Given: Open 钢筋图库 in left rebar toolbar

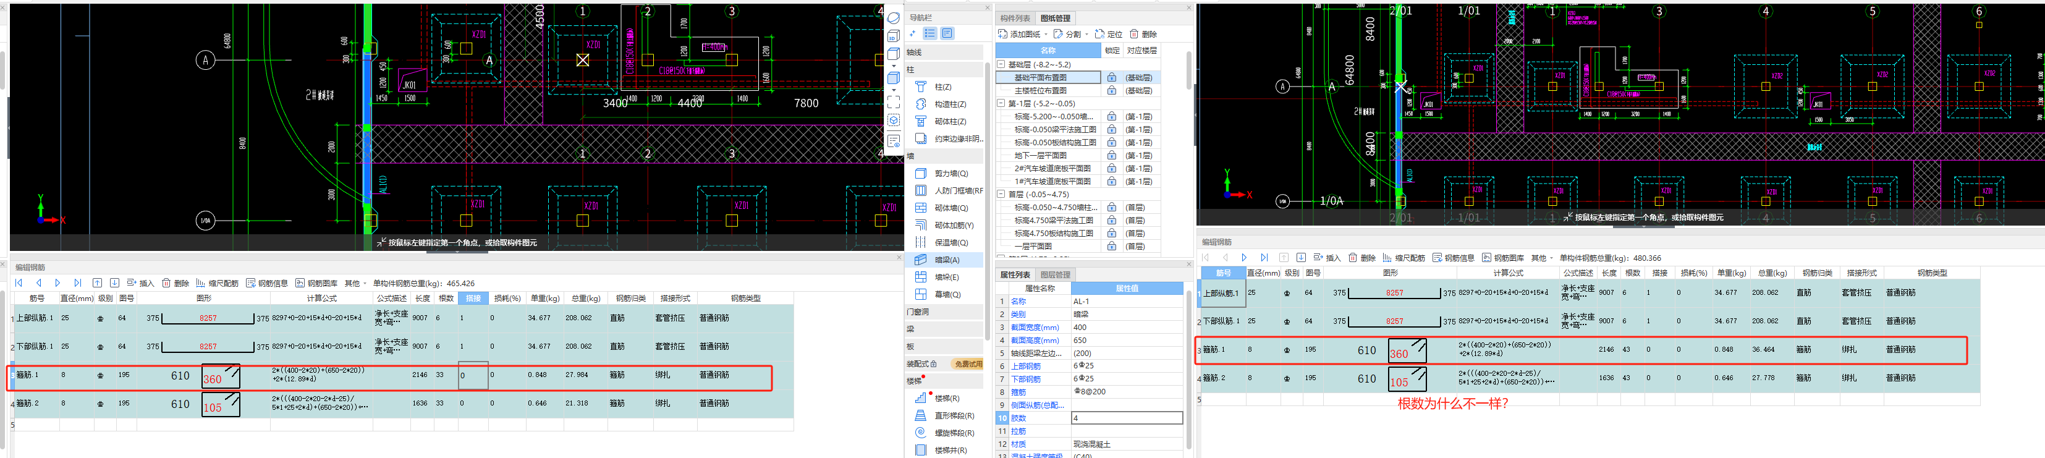Looking at the screenshot, I should pos(316,282).
